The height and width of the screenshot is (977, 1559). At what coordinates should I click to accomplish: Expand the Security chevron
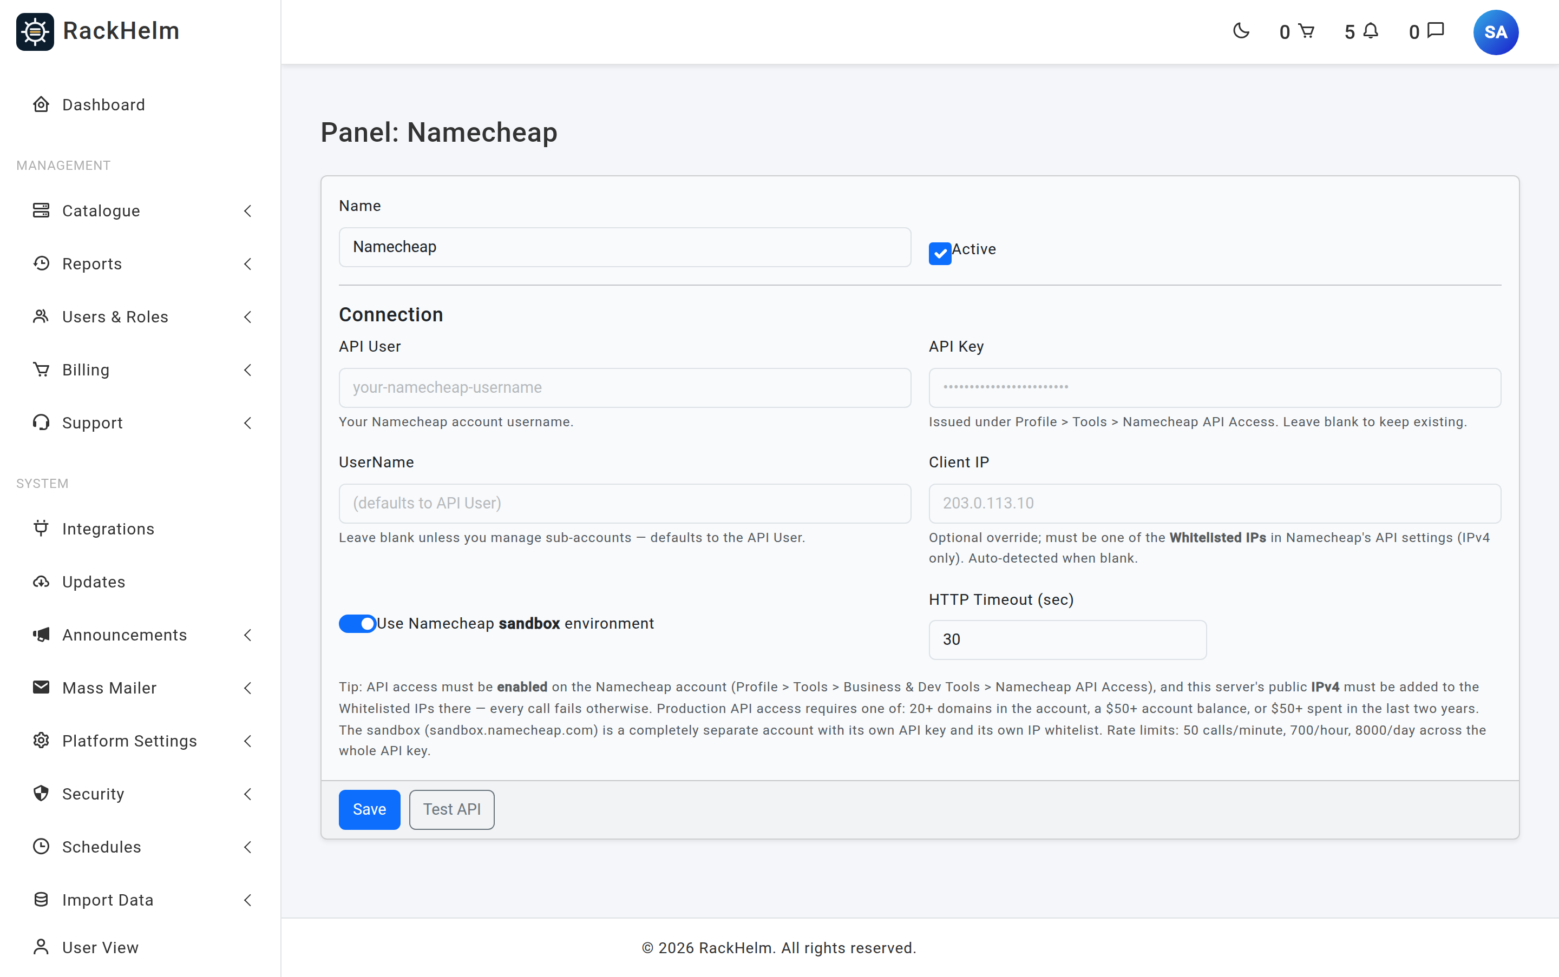point(248,794)
